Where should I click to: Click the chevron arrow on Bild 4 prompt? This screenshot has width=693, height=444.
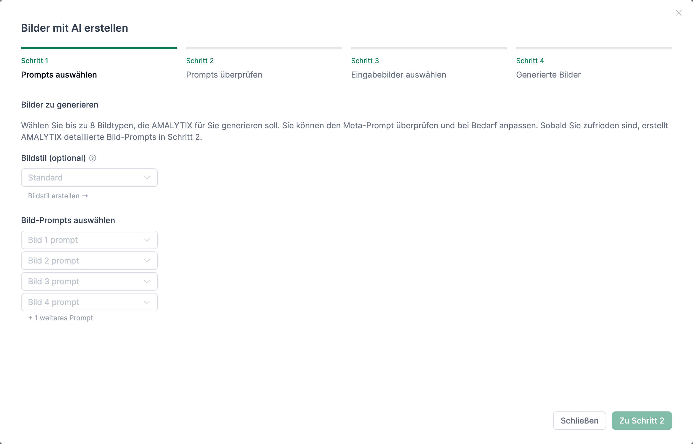[147, 302]
